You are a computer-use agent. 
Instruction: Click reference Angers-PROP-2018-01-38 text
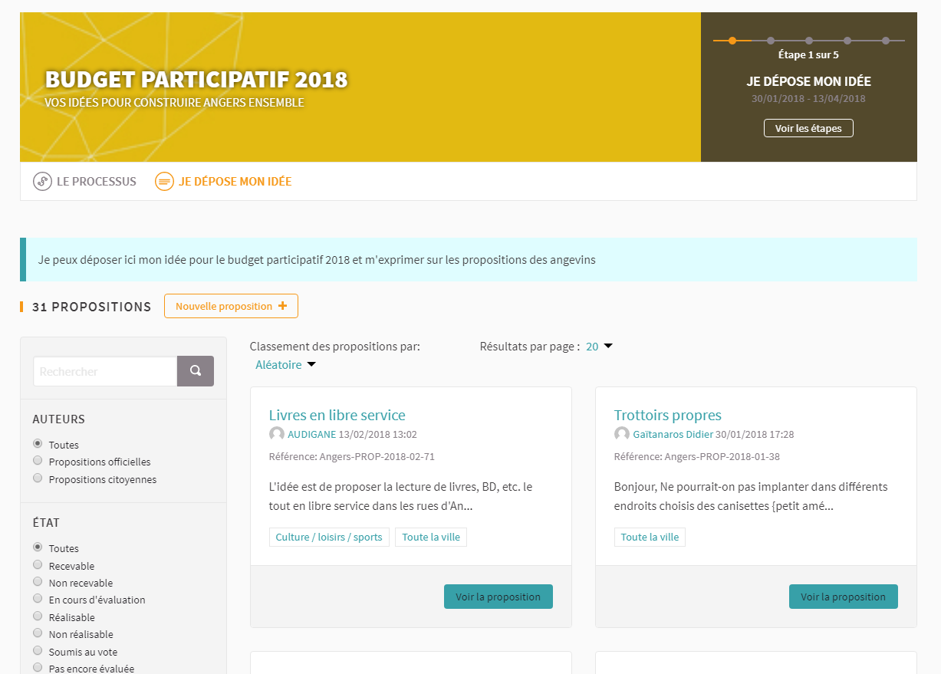point(697,456)
